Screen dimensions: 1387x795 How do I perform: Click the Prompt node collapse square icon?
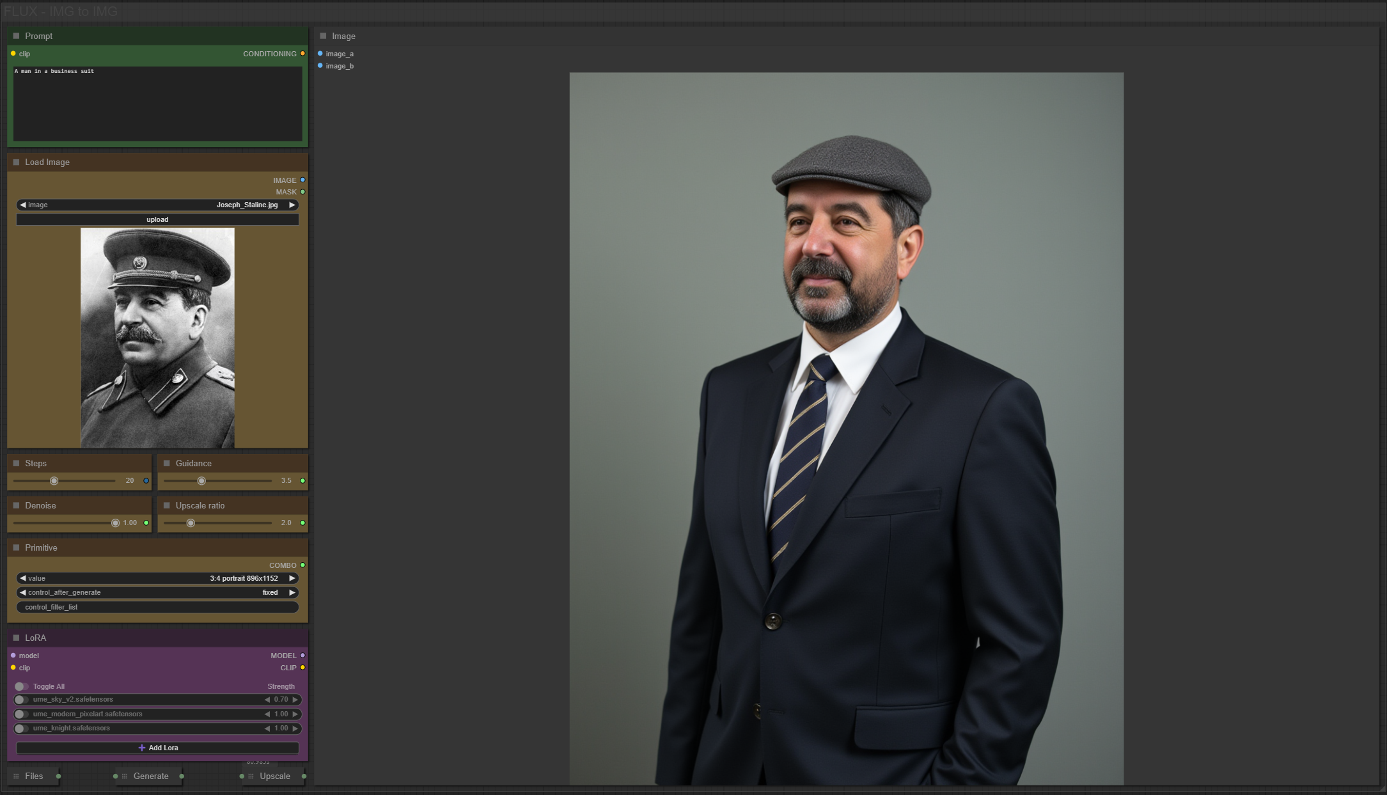click(x=17, y=36)
